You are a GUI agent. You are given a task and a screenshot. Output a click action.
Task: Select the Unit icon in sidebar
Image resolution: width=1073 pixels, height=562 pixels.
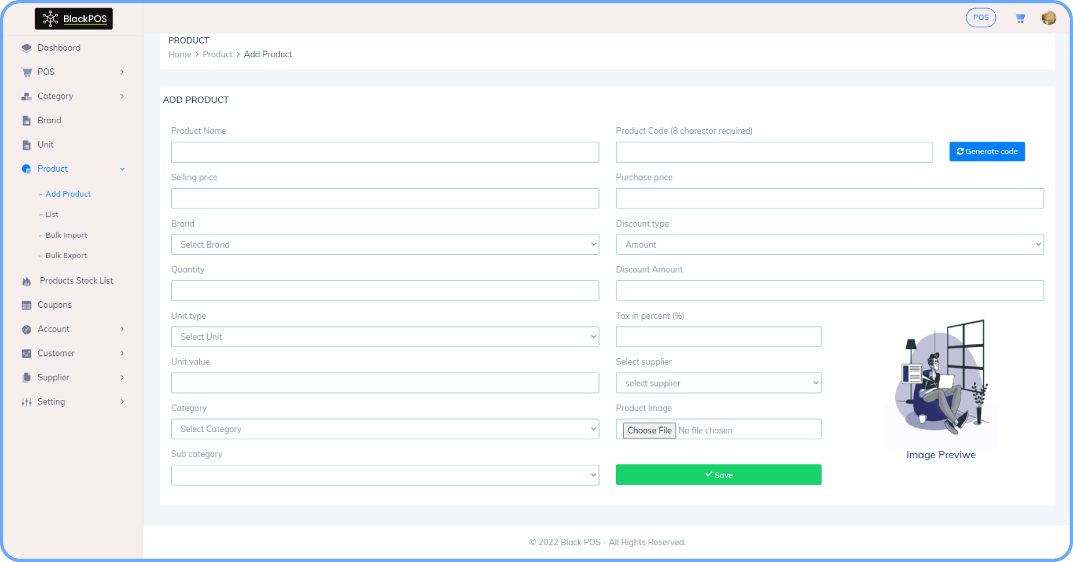pos(26,144)
